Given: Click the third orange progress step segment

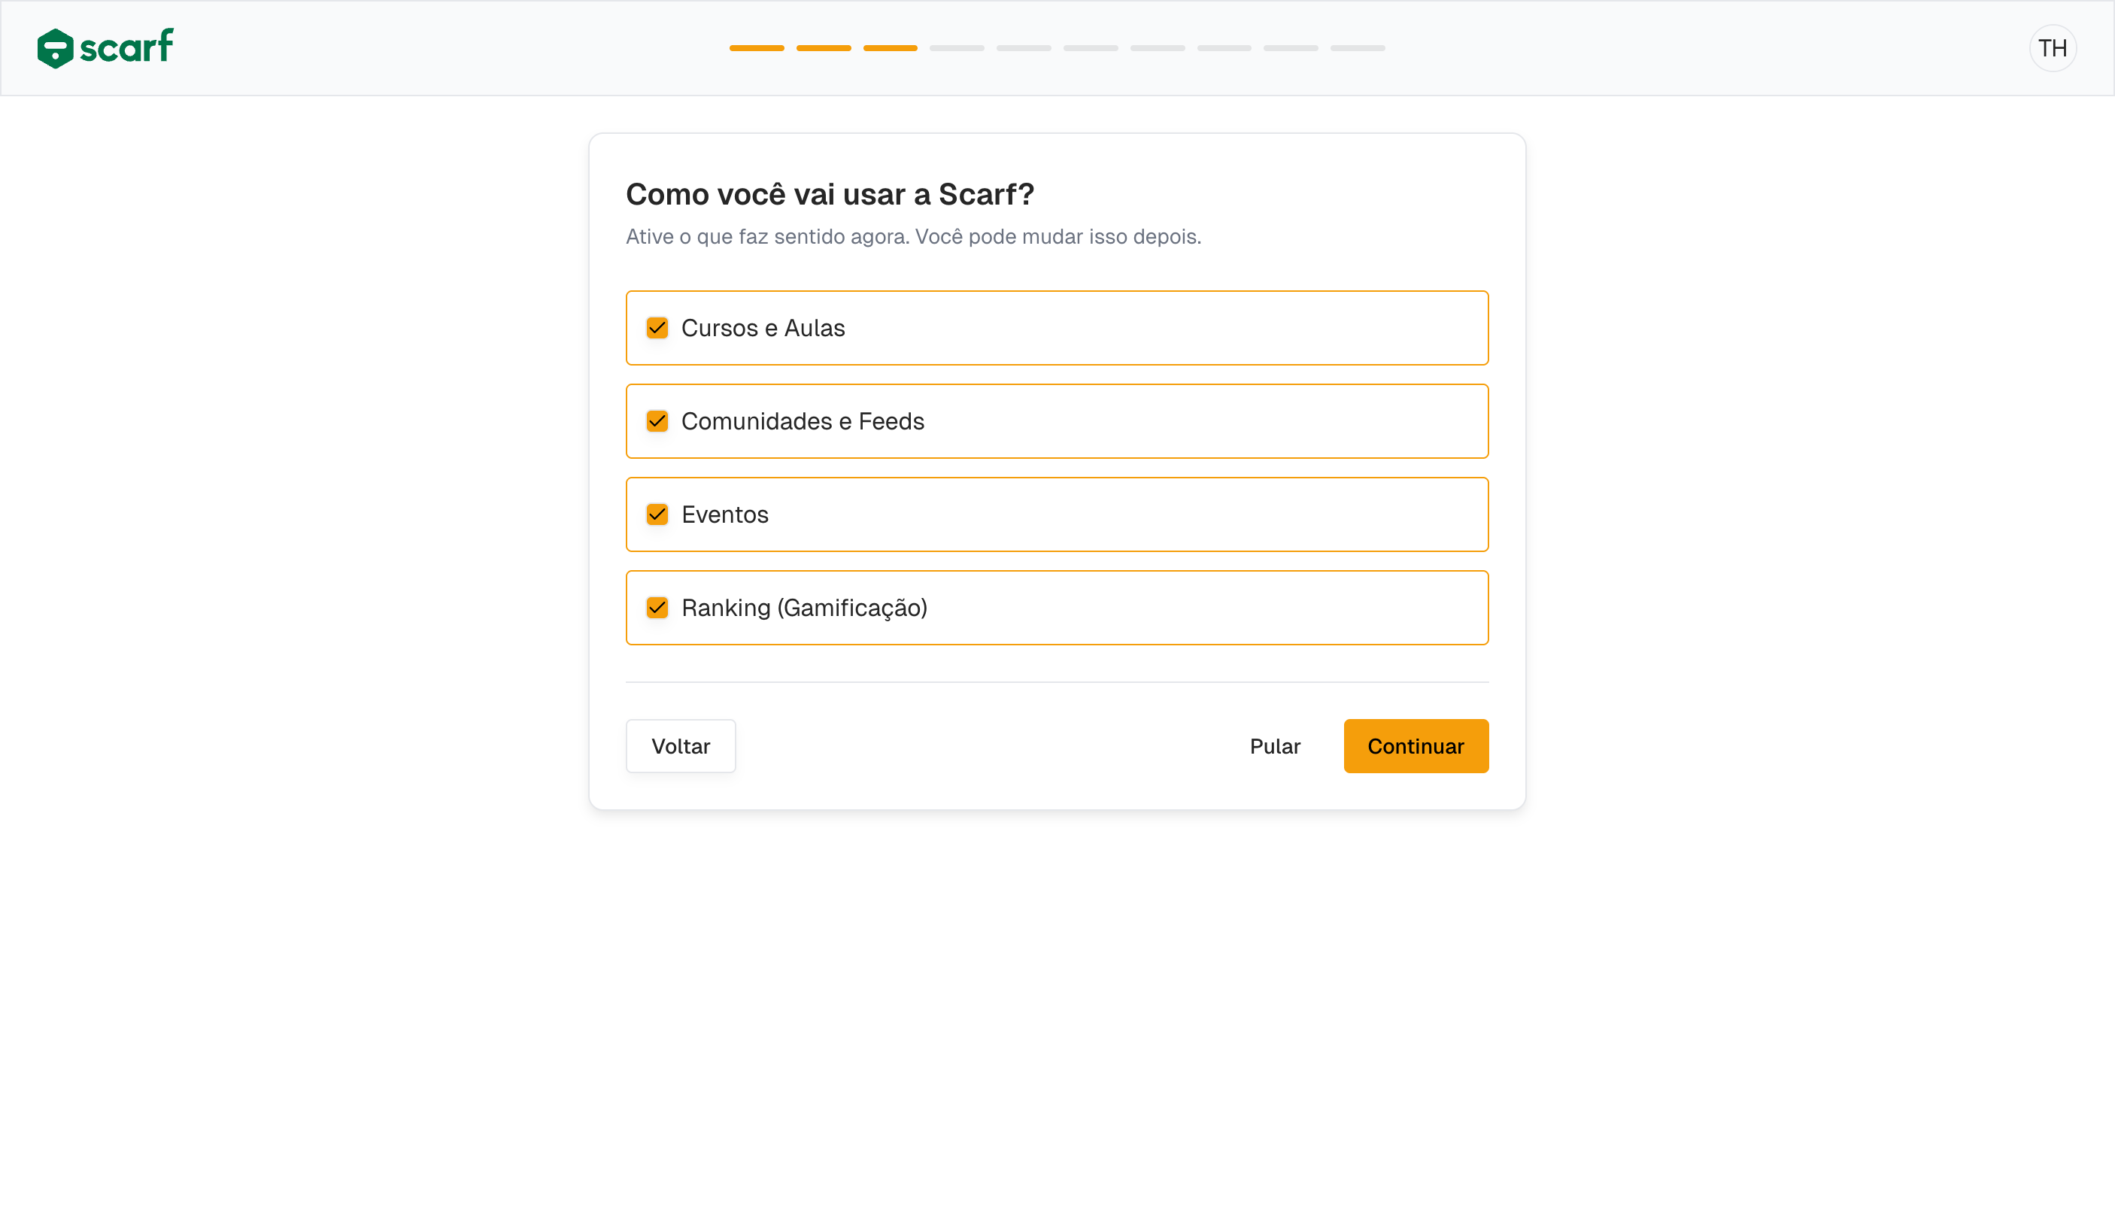Looking at the screenshot, I should 890,48.
